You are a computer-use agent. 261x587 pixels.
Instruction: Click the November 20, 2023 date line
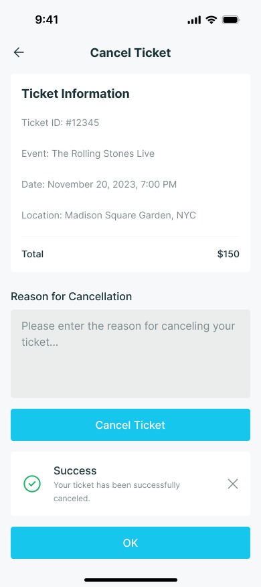click(x=99, y=184)
